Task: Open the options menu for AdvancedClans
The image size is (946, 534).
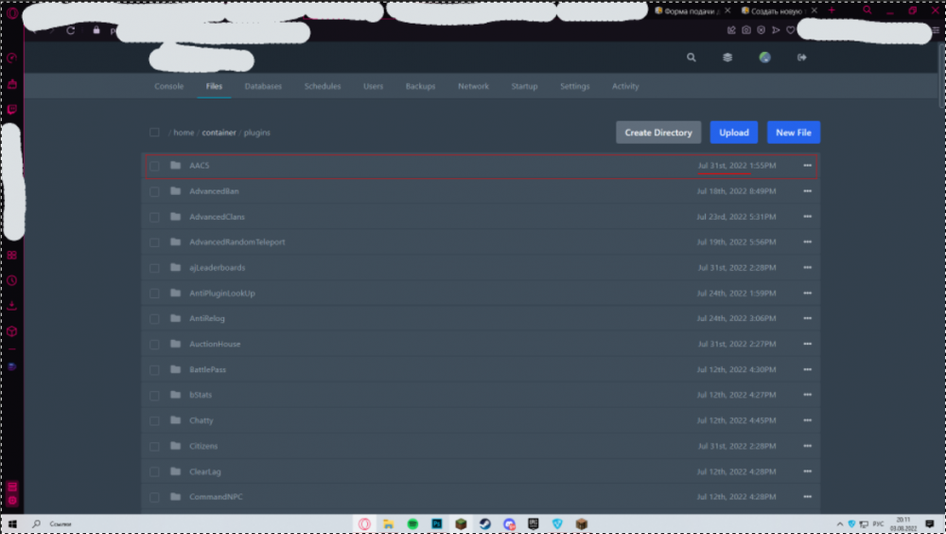Action: pyautogui.click(x=807, y=216)
